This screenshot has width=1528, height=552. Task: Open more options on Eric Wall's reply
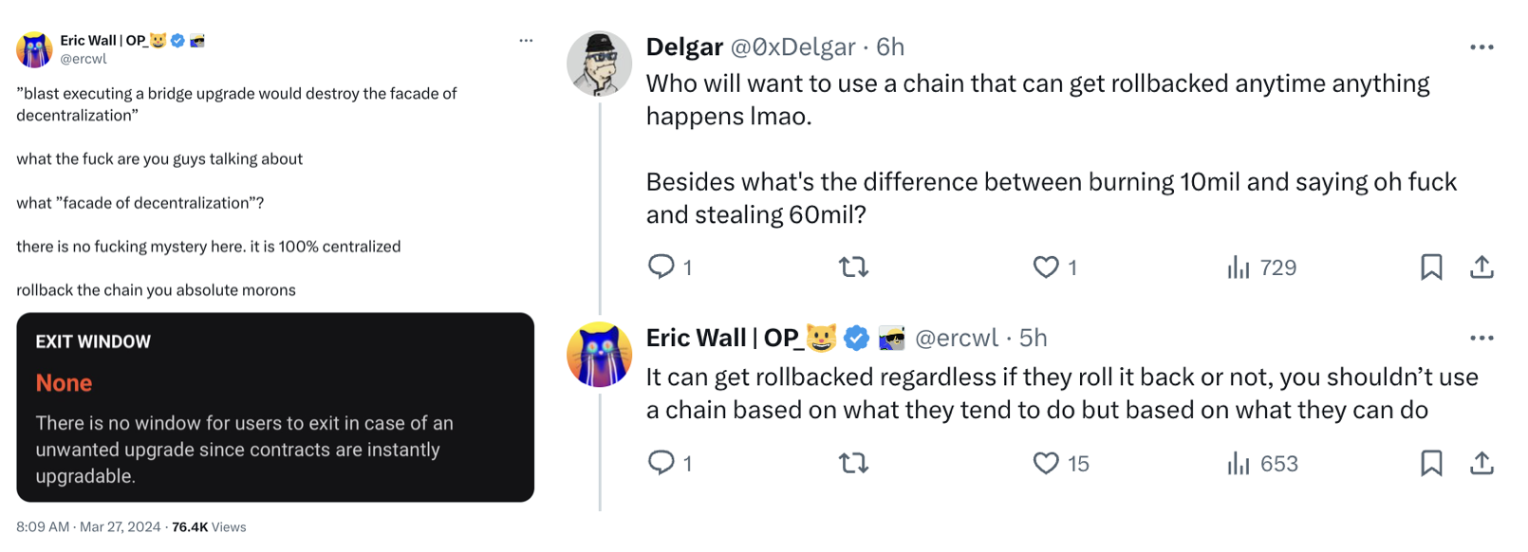pyautogui.click(x=1481, y=338)
